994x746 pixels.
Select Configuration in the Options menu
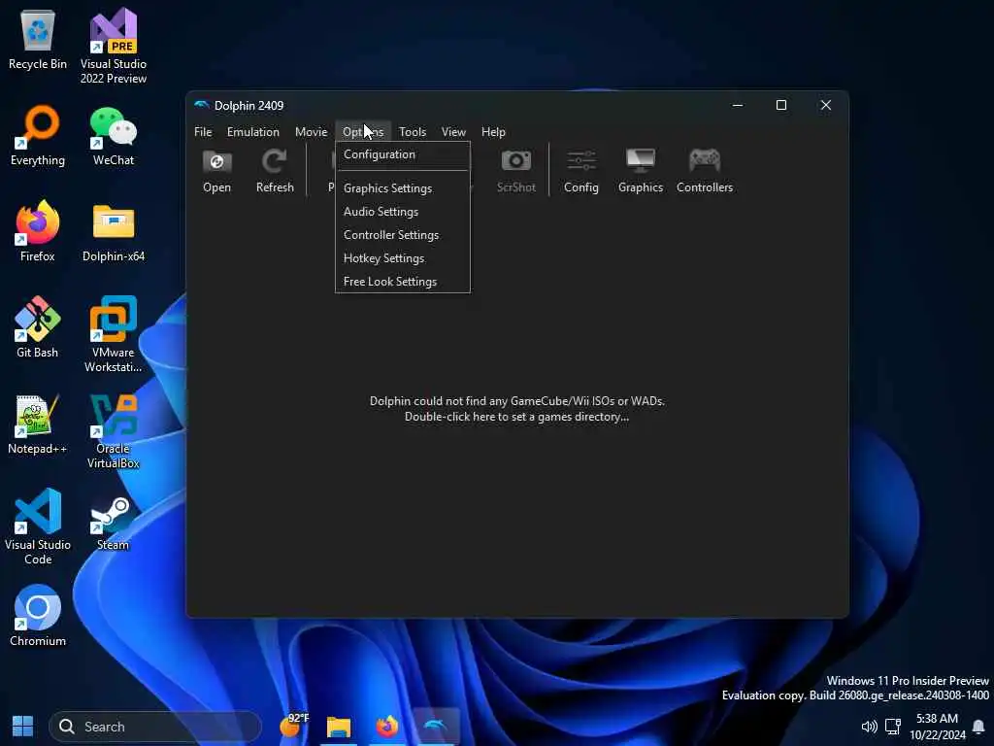403,154
